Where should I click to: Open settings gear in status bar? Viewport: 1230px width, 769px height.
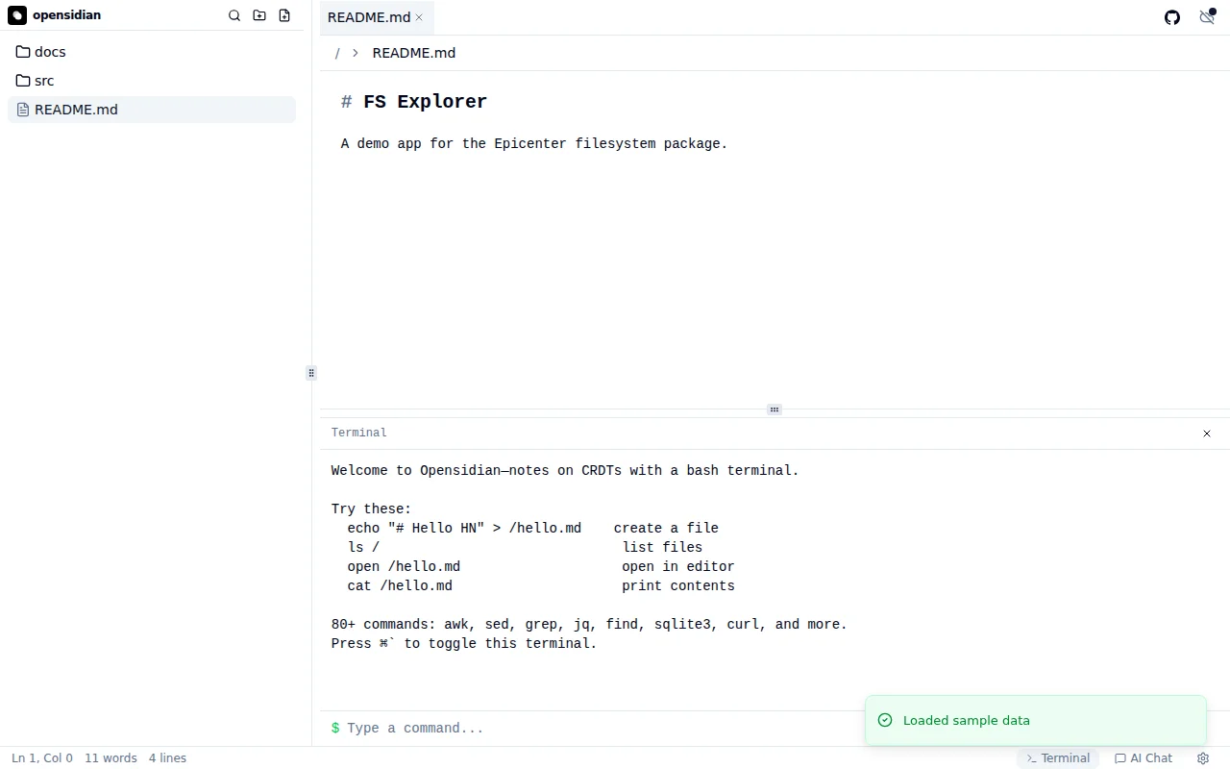pos(1203,758)
